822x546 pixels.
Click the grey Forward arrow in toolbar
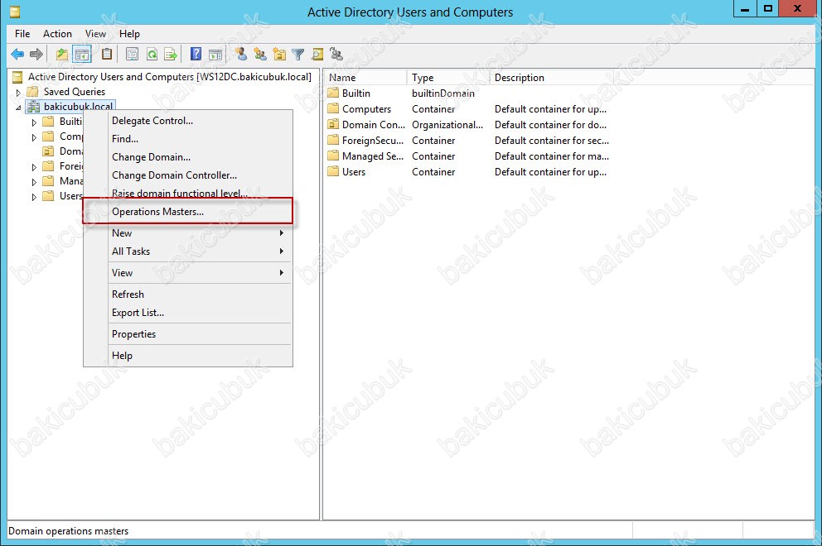point(36,54)
